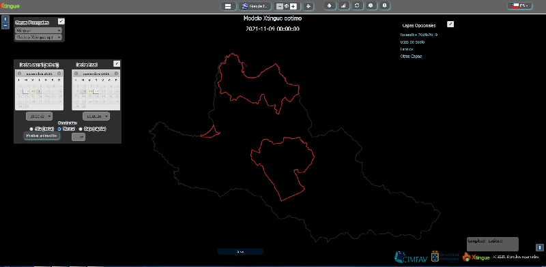Collapse the Capas Opcionales panel
The image size is (546, 267).
coord(450,24)
